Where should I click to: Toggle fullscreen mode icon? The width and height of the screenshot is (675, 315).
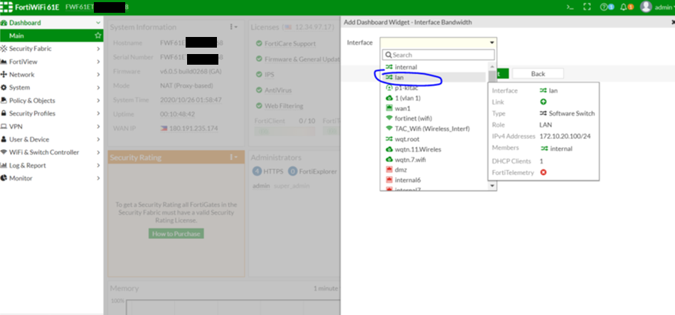point(587,7)
